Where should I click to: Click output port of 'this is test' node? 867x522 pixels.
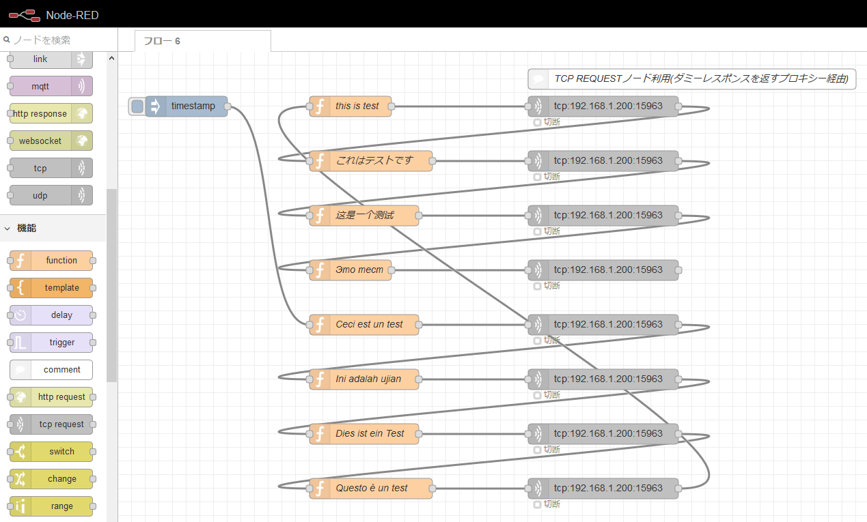coord(391,106)
